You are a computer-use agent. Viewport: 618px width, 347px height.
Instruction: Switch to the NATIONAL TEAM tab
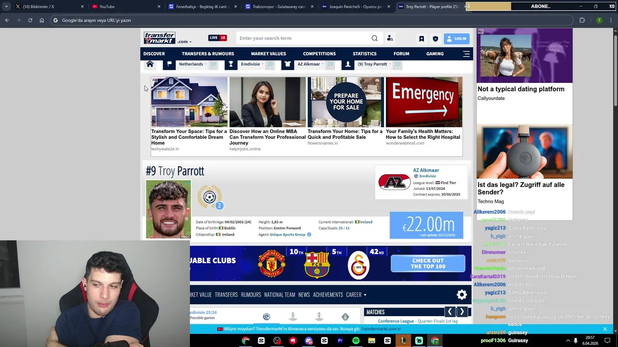pyautogui.click(x=280, y=294)
